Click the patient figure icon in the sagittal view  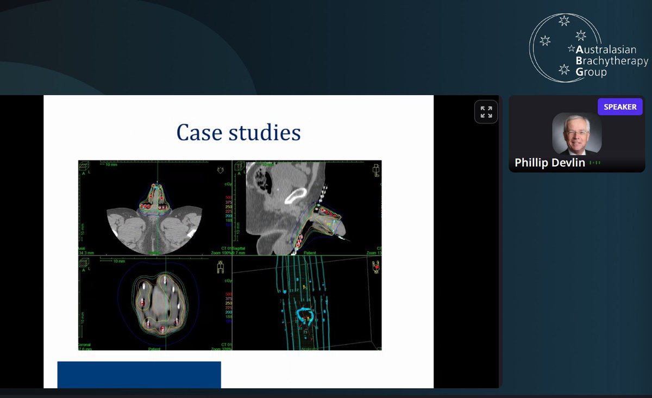point(375,171)
